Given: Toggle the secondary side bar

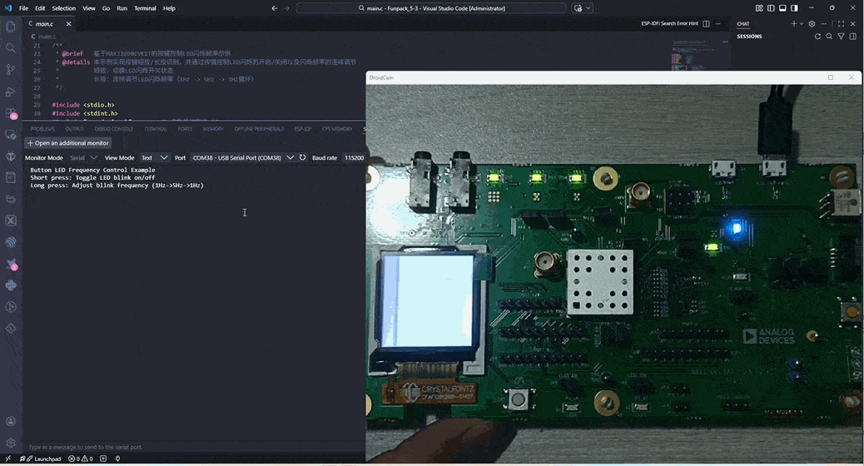Looking at the screenshot, I should (x=794, y=8).
